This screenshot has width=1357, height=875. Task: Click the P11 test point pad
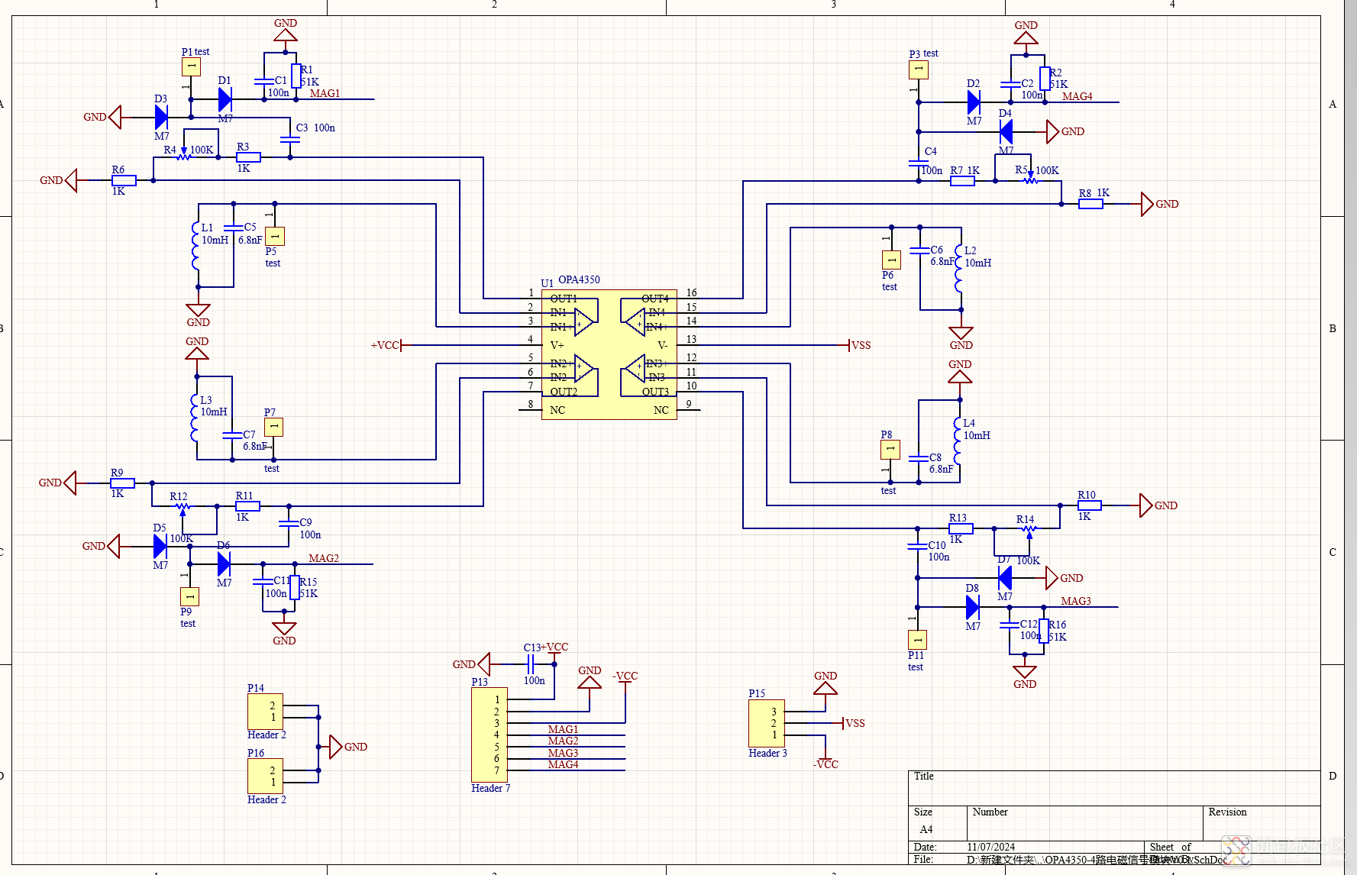[917, 640]
